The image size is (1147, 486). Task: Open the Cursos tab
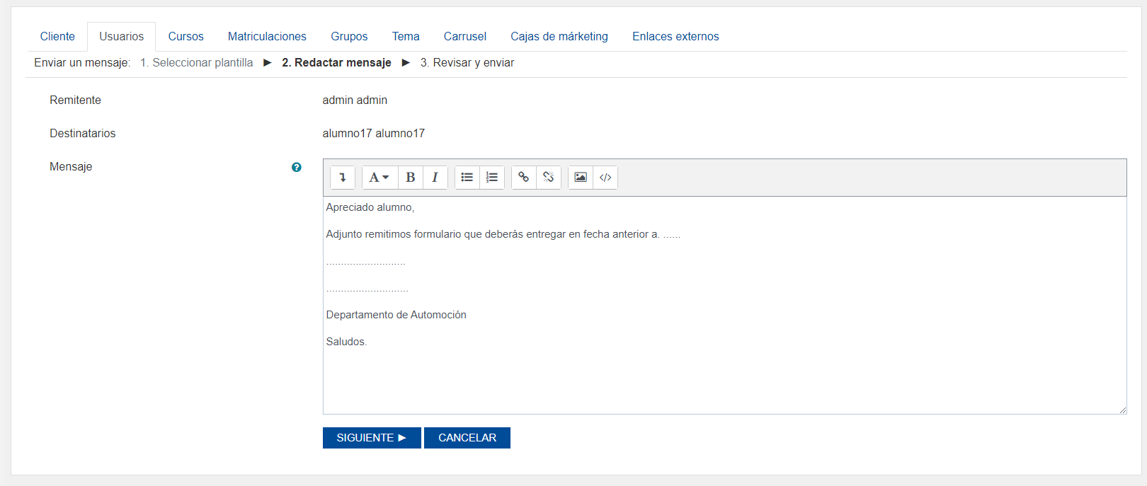click(x=186, y=37)
